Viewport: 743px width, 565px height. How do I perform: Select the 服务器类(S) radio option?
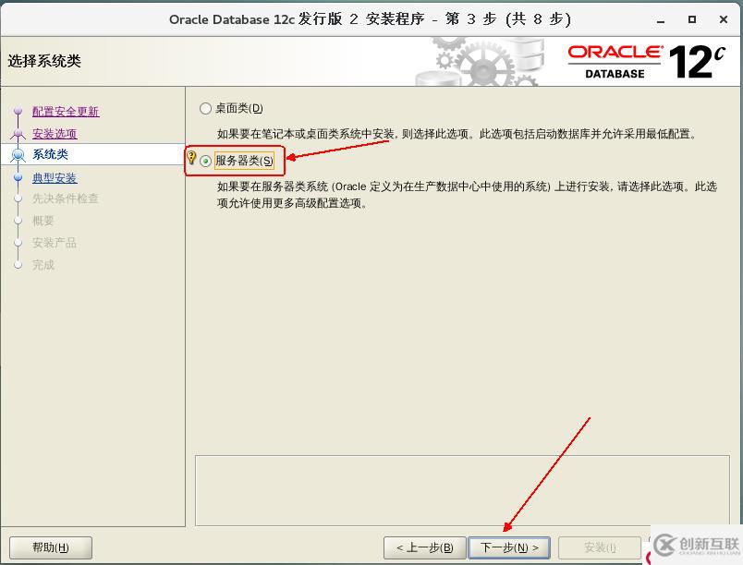click(205, 161)
